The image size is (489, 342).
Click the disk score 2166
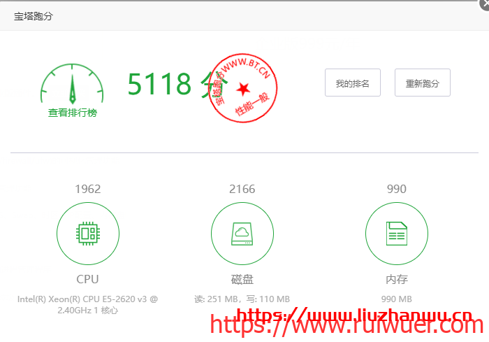pos(242,189)
